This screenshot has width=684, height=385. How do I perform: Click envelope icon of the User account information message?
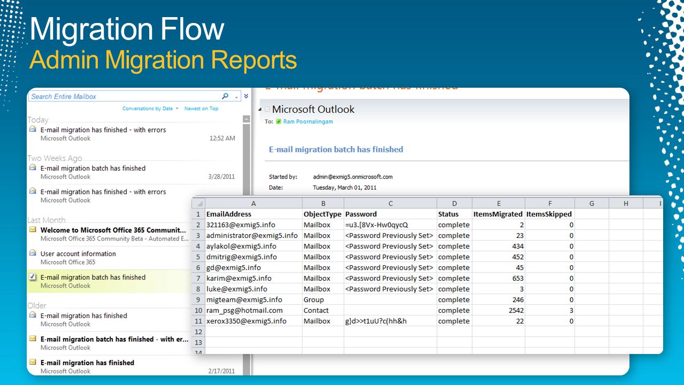pyautogui.click(x=33, y=253)
